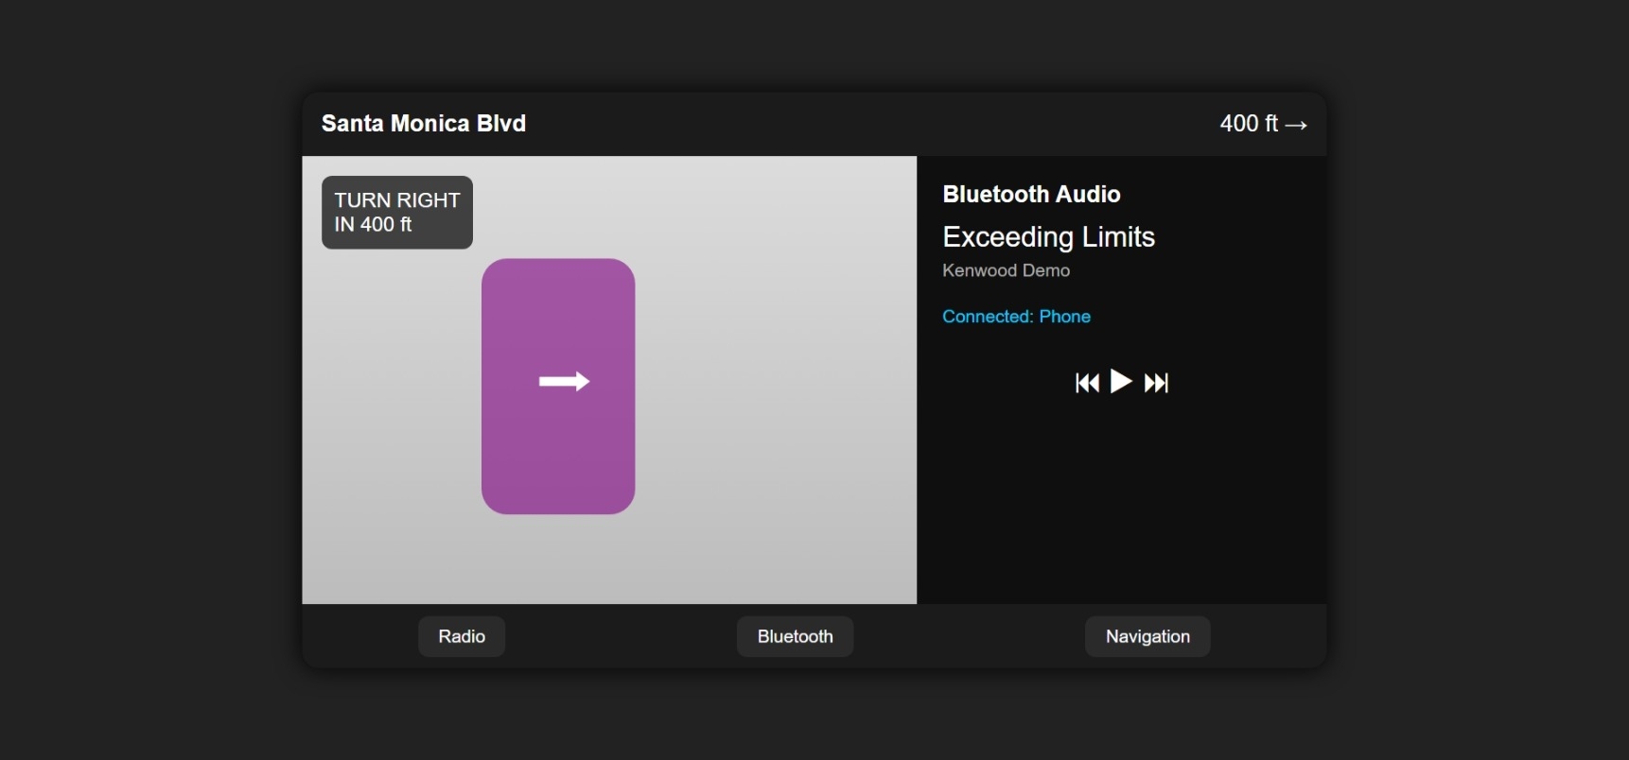The height and width of the screenshot is (760, 1629).
Task: Open the Bluetooth source button
Action: 795,636
